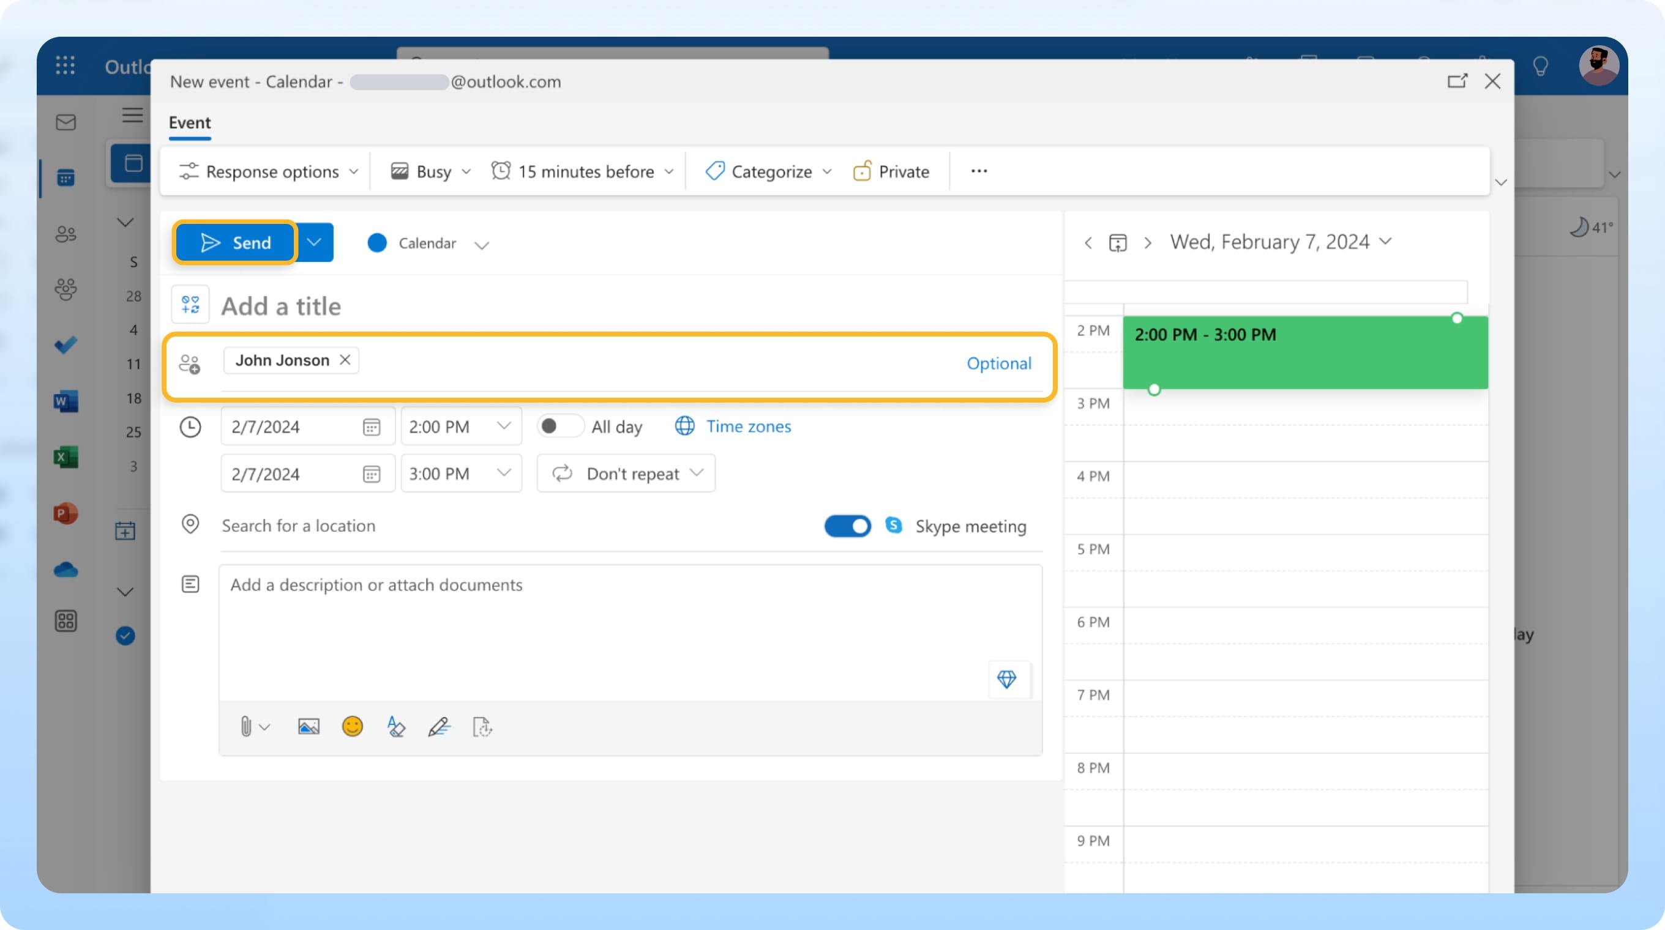Viewport: 1665px width, 930px height.
Task: Click the OneDrive cloud icon
Action: 65,570
